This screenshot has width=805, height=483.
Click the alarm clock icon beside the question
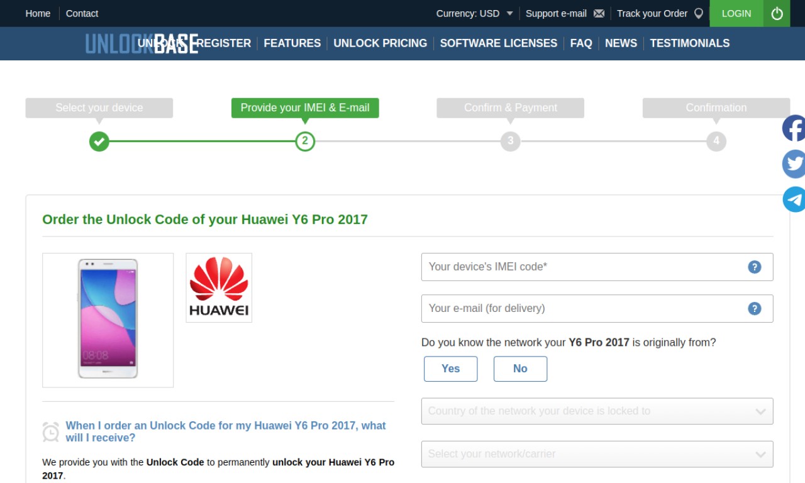[x=51, y=431]
